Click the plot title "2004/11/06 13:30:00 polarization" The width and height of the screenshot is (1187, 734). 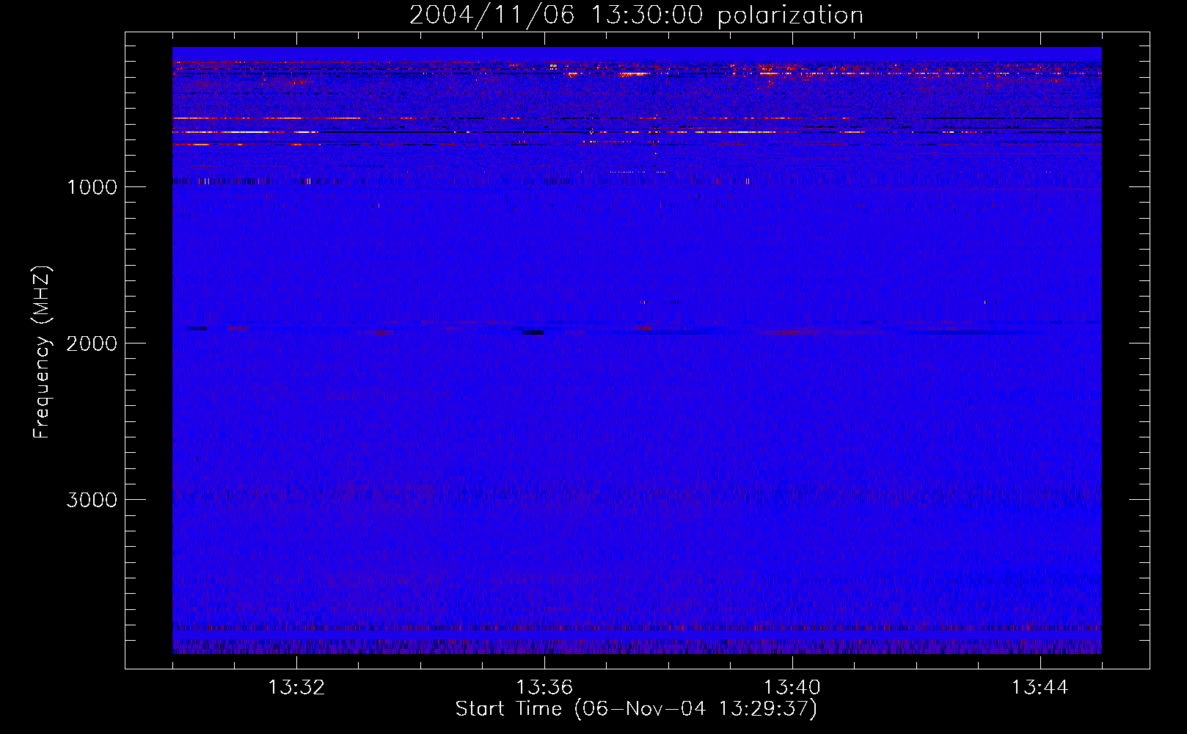pos(636,15)
